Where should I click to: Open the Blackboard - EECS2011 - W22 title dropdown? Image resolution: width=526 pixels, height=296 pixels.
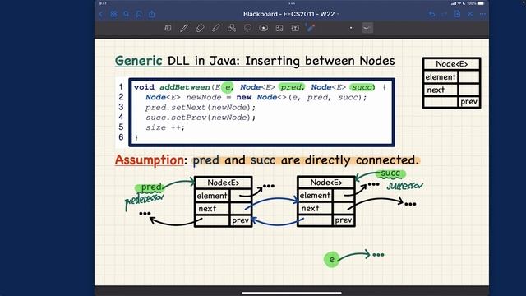click(290, 14)
